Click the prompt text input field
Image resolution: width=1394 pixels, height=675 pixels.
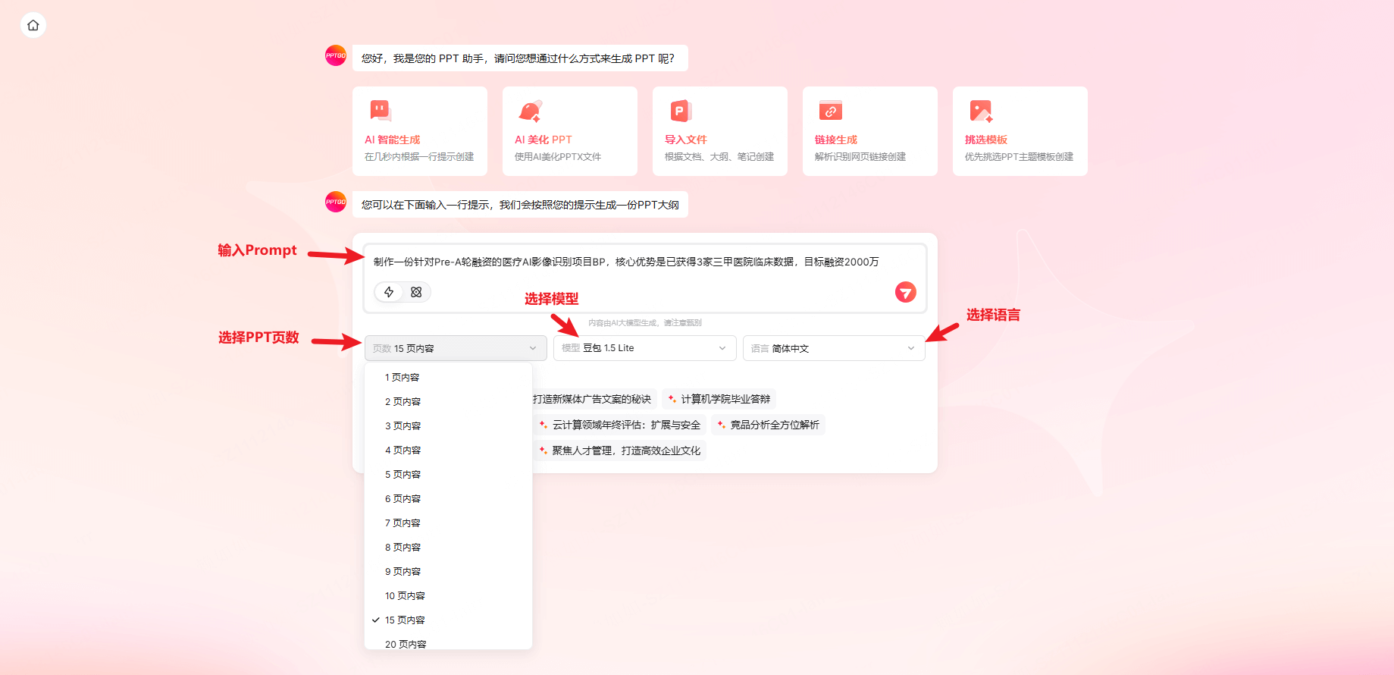click(645, 262)
